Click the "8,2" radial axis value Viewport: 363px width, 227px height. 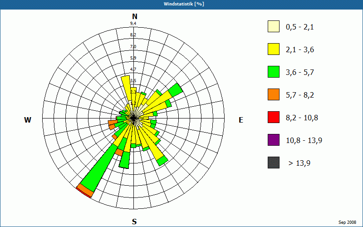133,35
